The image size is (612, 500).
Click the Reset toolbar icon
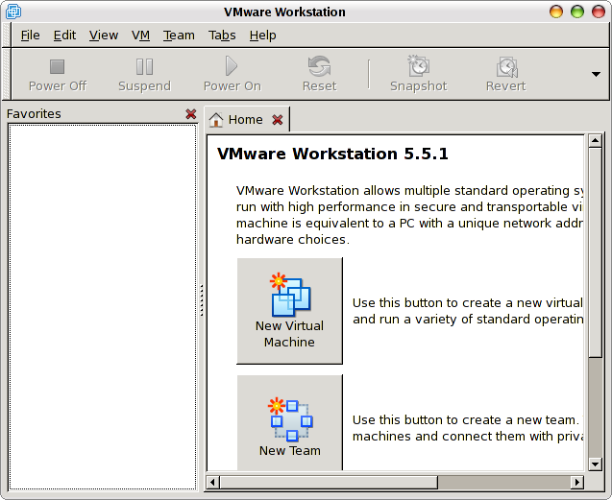(x=319, y=66)
